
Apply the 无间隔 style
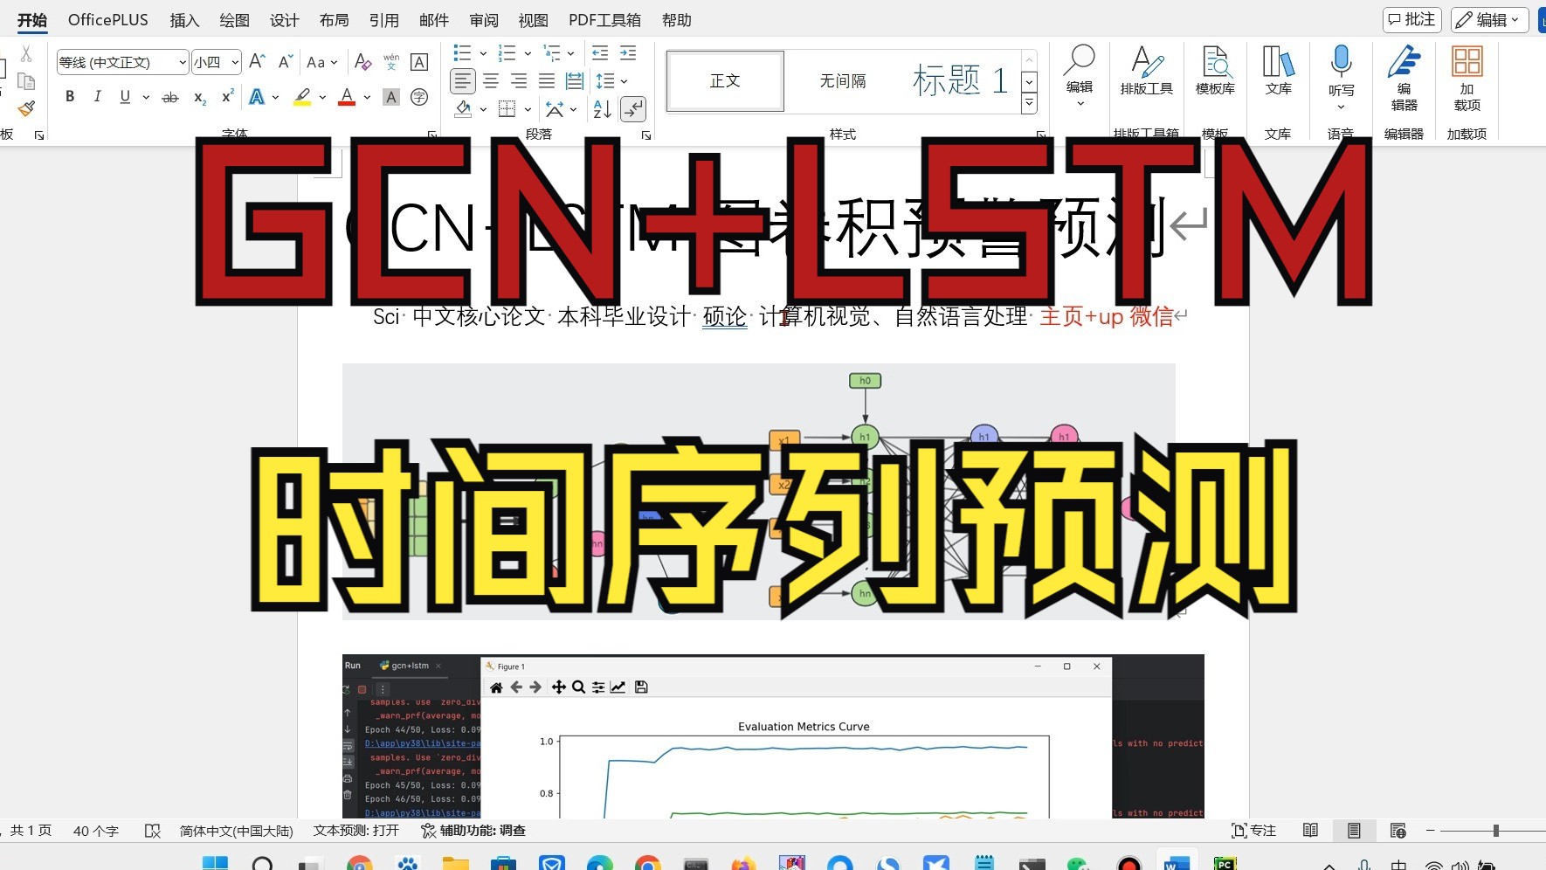click(x=843, y=80)
